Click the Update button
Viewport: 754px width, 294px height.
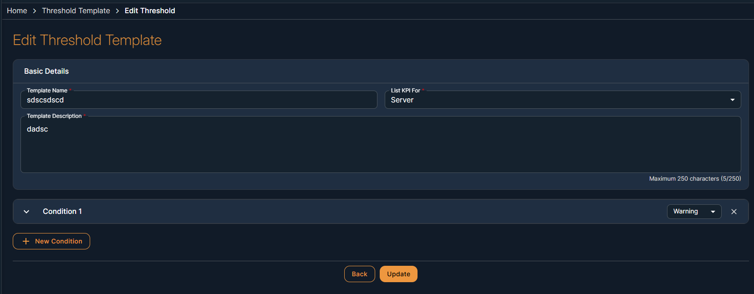[398, 274]
